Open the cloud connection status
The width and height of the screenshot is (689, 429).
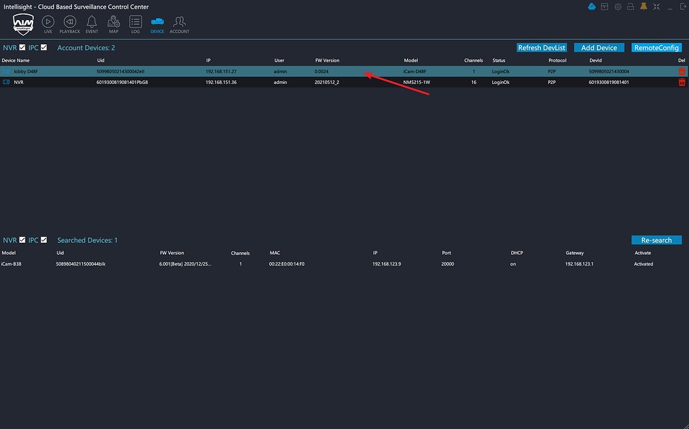tap(591, 6)
